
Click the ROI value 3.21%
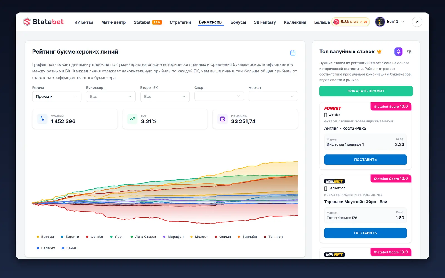click(149, 121)
